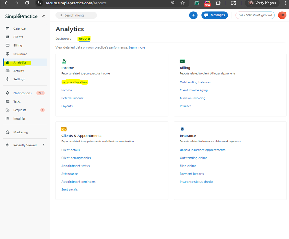The height and width of the screenshot is (239, 289).
Task: Click the 99+ notifications badge
Action: (x=41, y=93)
